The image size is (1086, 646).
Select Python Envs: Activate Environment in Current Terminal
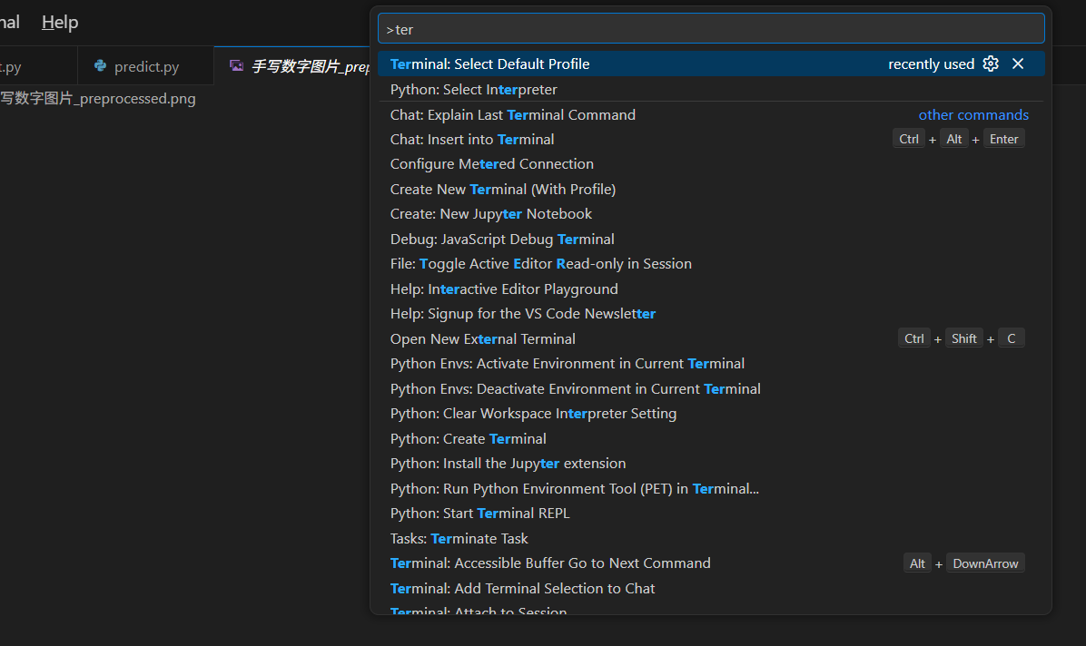coord(711,364)
